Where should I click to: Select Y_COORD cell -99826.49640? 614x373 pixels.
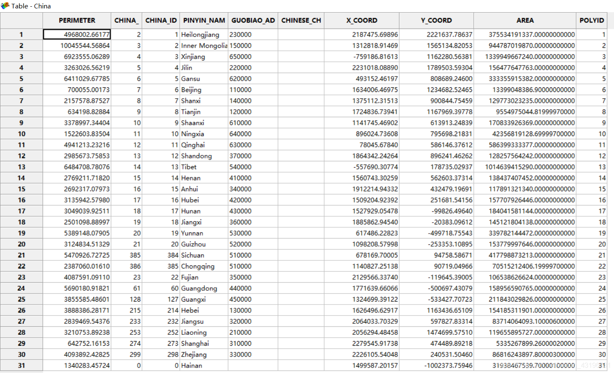(436, 211)
